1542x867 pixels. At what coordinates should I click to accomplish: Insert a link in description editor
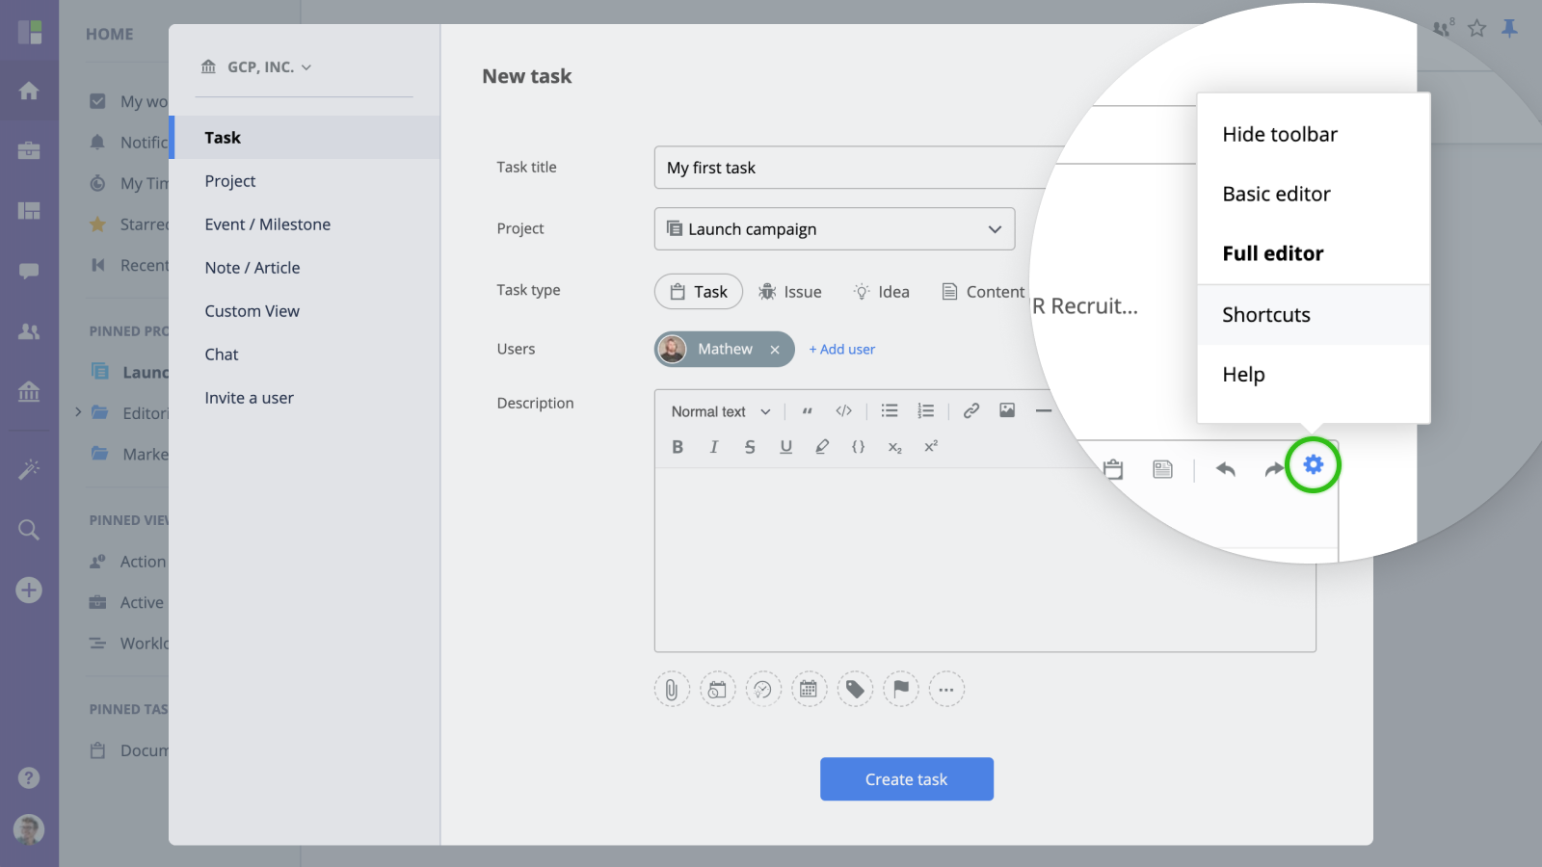[x=970, y=411]
